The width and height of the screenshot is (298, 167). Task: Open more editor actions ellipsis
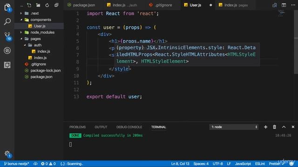293,5
